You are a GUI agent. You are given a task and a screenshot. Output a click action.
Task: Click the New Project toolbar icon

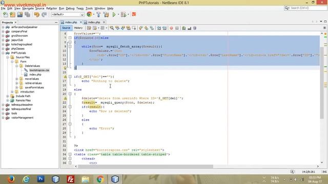click(x=12, y=14)
